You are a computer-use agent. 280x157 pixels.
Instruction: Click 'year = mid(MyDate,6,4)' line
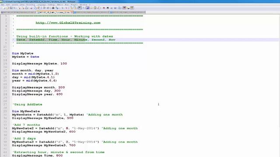(x=34, y=81)
